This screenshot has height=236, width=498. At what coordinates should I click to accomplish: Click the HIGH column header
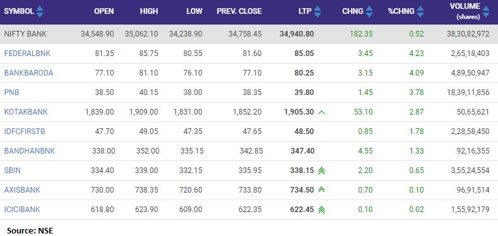pyautogui.click(x=149, y=11)
